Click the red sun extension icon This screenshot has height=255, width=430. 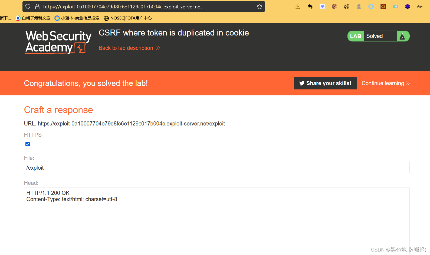pos(383,7)
